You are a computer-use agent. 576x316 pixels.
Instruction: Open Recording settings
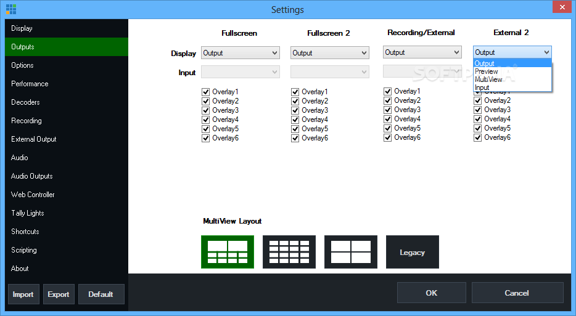[x=67, y=121]
